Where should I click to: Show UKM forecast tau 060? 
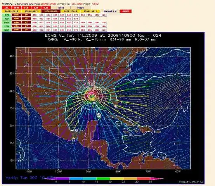click(x=69, y=22)
